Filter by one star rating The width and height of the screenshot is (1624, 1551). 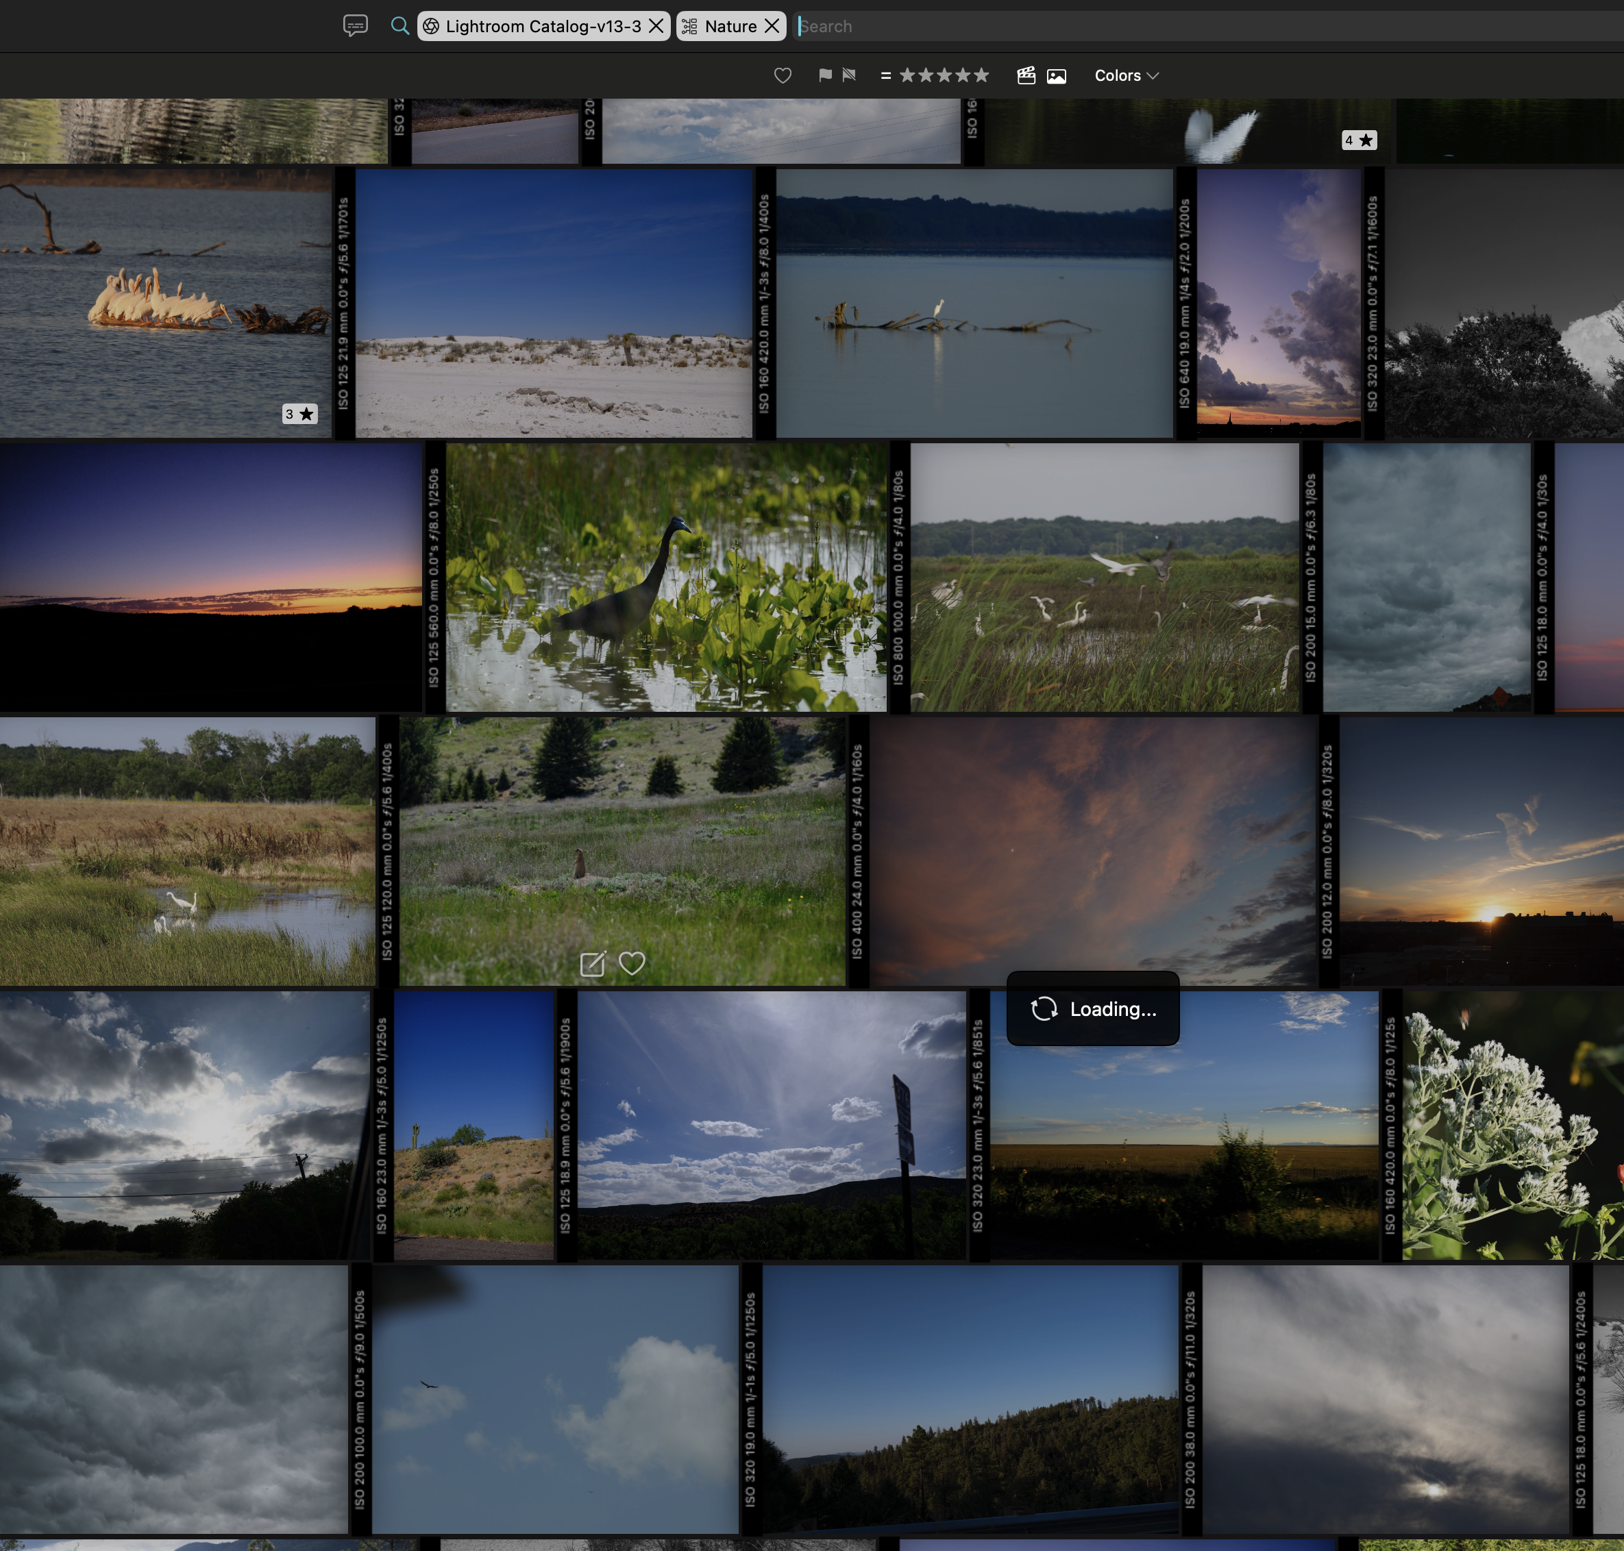[907, 75]
